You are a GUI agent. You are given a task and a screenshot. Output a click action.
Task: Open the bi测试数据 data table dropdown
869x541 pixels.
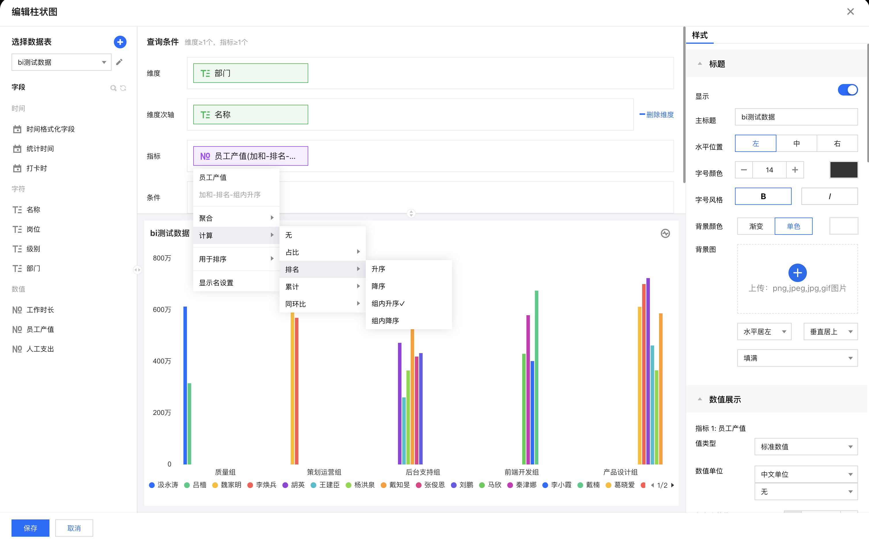coord(62,62)
